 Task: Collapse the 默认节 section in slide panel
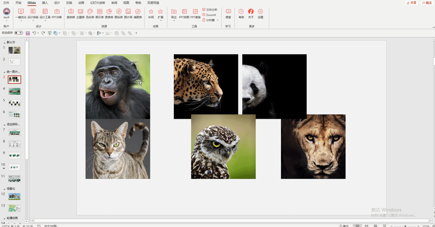pyautogui.click(x=4, y=43)
